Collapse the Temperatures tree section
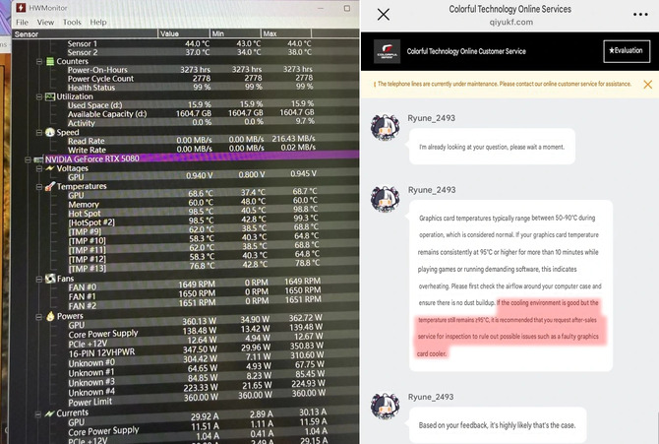The height and width of the screenshot is (444, 659). 39,187
